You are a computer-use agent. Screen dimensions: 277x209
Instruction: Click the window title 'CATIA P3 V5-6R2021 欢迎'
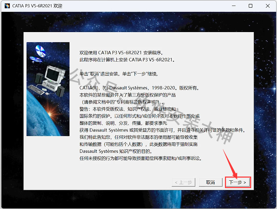point(37,6)
